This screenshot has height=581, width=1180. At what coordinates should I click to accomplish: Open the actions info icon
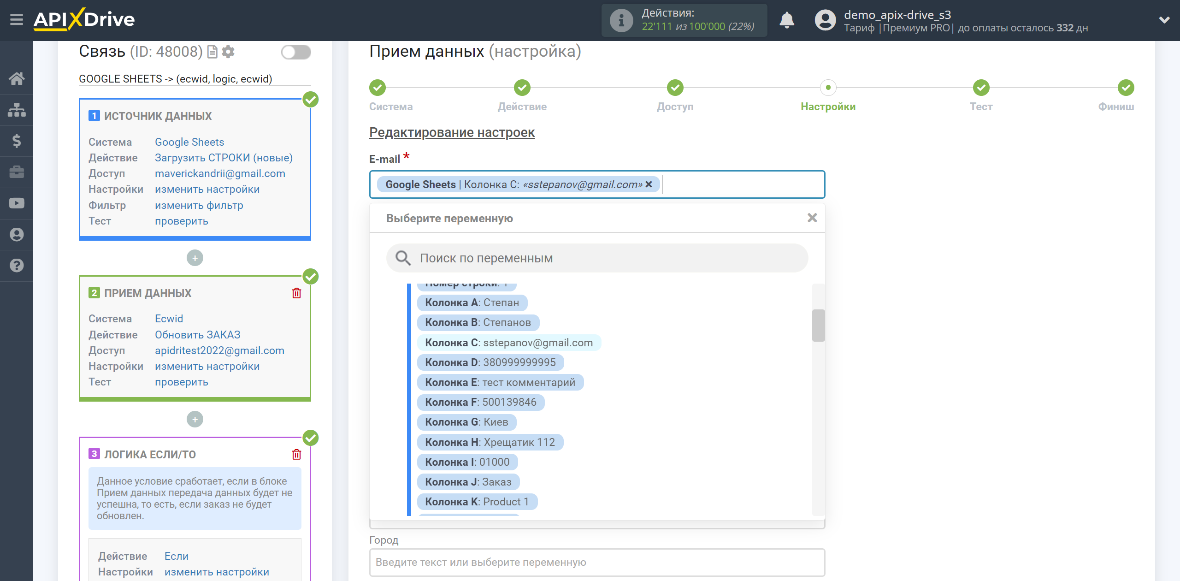click(621, 20)
